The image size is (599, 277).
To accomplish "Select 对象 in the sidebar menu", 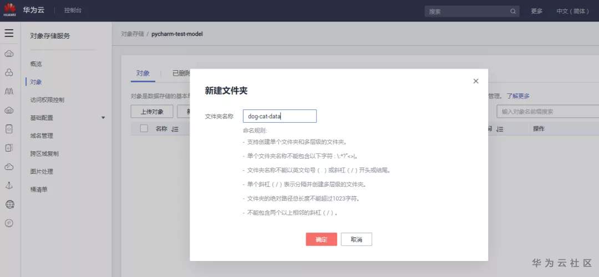I will (x=36, y=82).
